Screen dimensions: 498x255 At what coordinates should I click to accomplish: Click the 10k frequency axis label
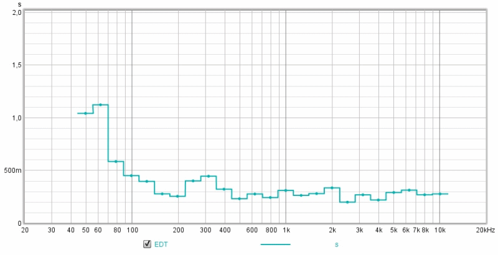[x=440, y=230]
